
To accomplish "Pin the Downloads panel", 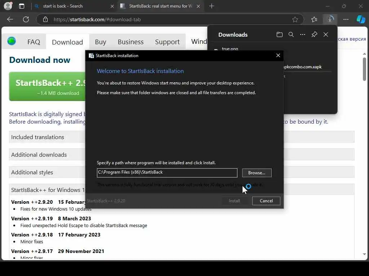I will point(314,35).
